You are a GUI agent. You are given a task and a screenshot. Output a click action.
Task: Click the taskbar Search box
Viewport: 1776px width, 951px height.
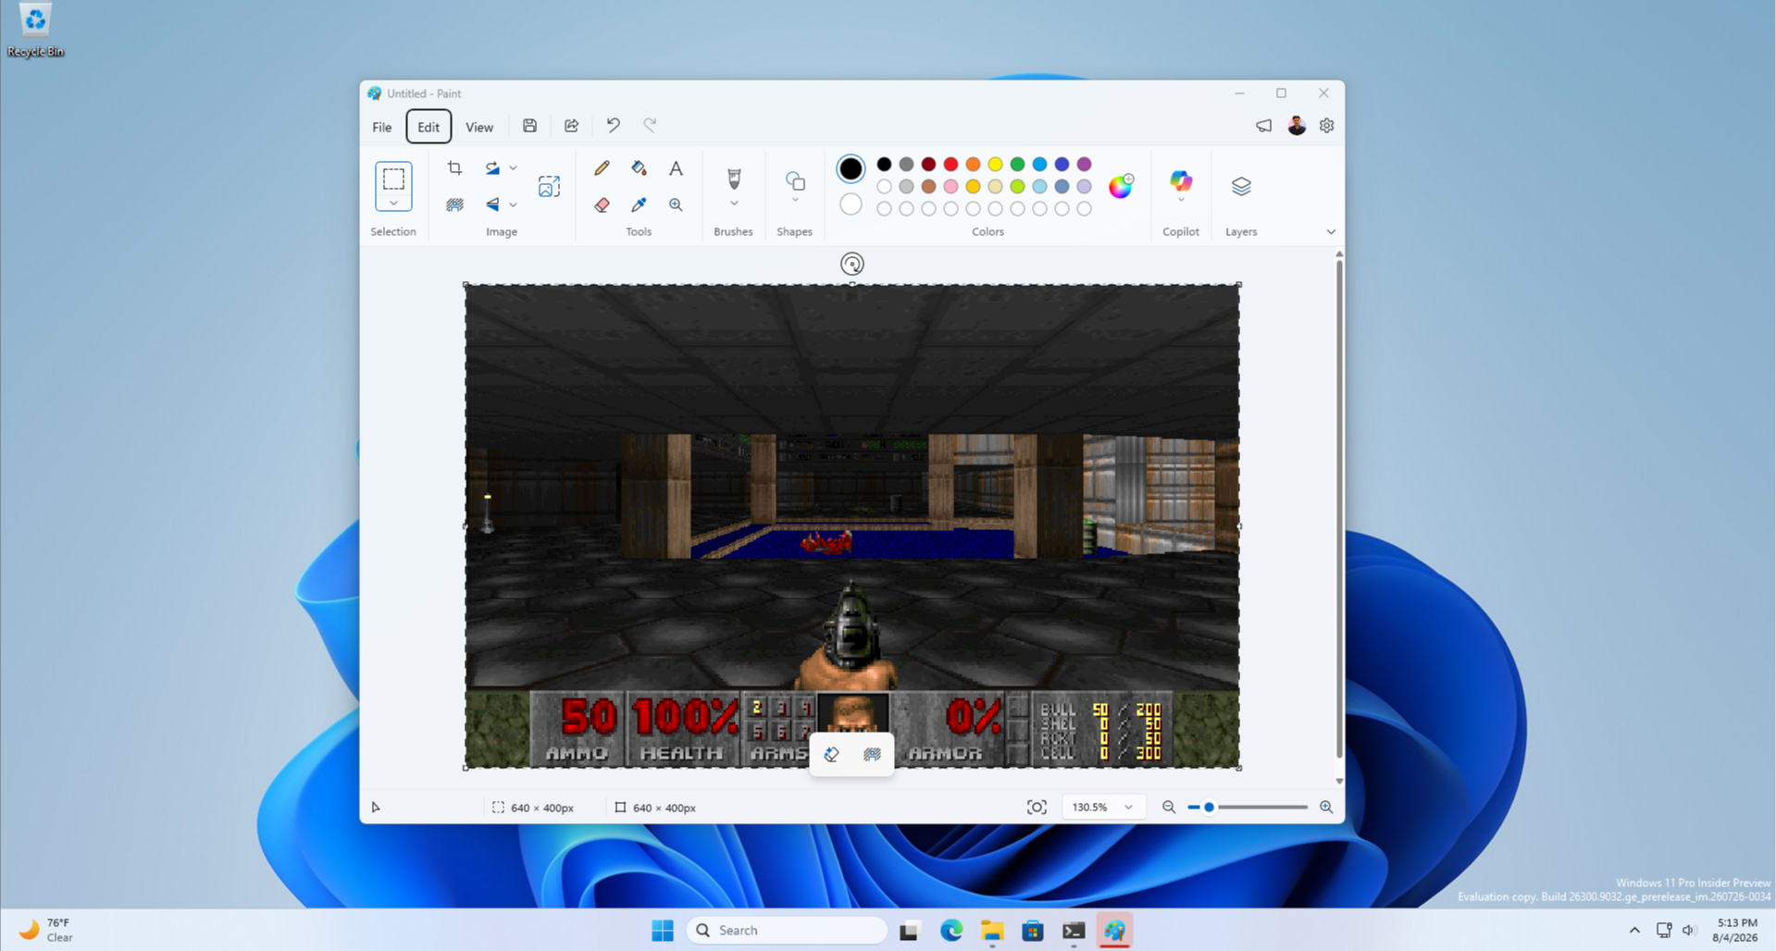click(x=787, y=930)
